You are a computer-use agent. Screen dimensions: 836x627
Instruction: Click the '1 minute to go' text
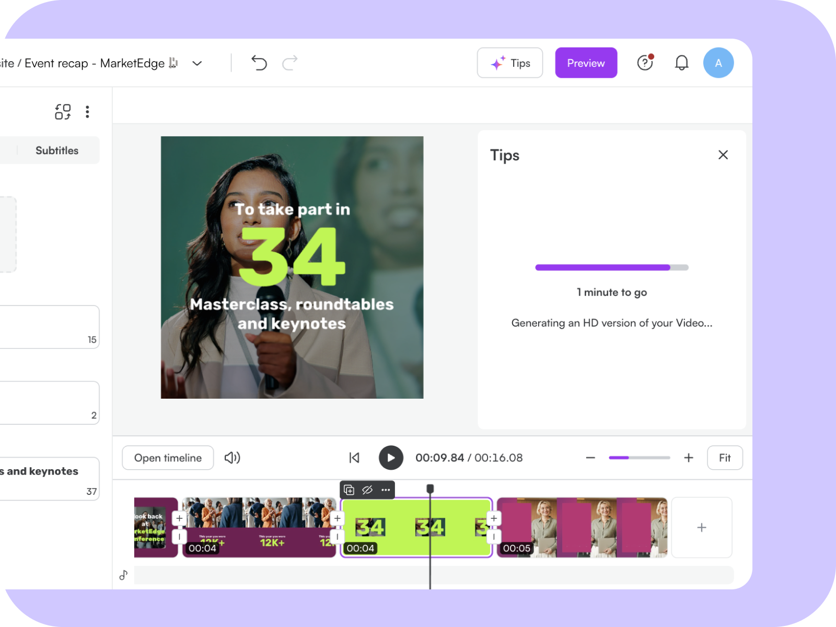pyautogui.click(x=612, y=292)
